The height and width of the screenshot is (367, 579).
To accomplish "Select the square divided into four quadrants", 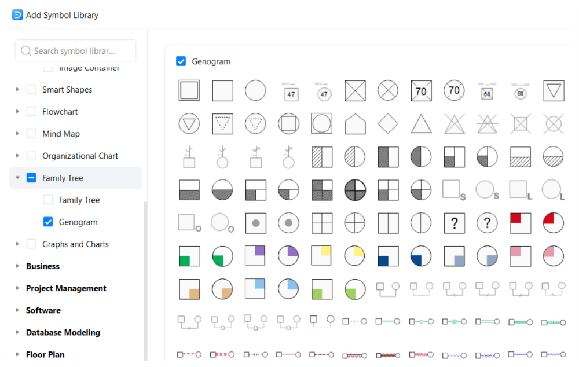I will coord(321,223).
